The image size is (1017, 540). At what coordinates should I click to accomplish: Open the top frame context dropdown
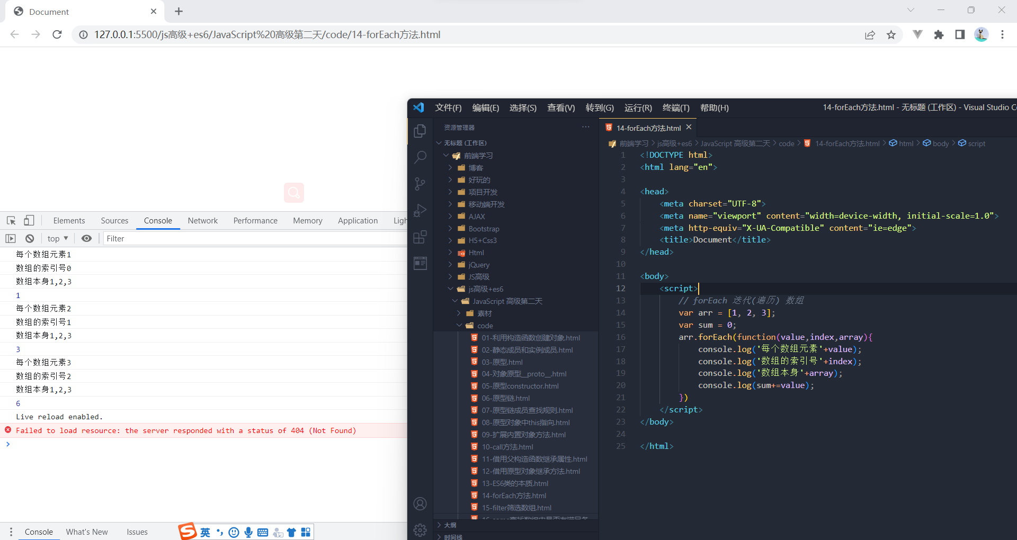(x=57, y=238)
